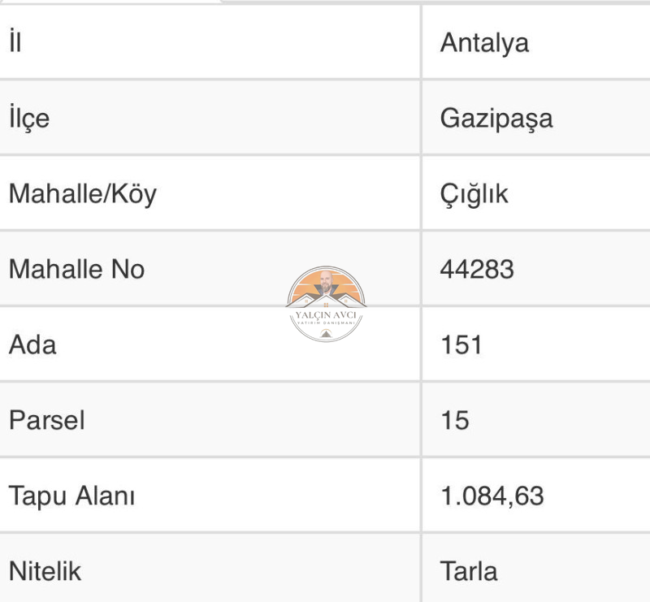The image size is (650, 602).
Task: Select the Nitelik label
Action: [45, 571]
